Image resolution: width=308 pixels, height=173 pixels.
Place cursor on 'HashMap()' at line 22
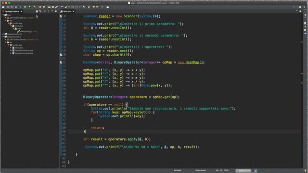195,62
